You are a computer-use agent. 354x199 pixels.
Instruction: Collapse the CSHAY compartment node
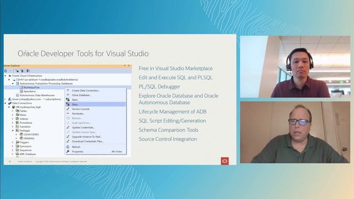click(x=9, y=80)
